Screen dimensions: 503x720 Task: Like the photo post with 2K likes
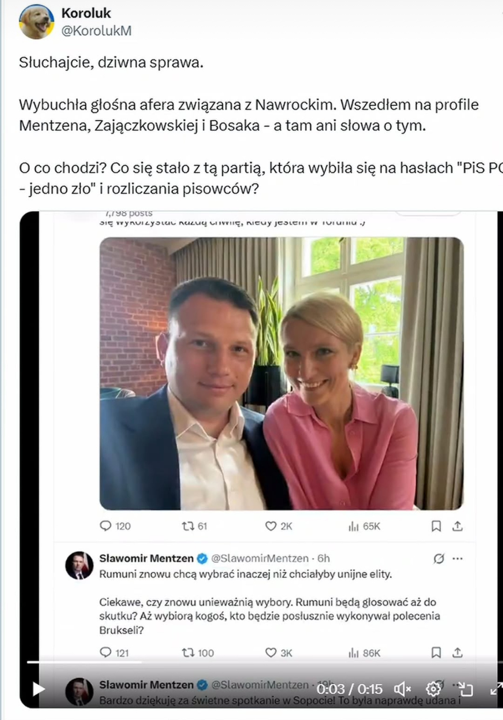[x=271, y=526]
